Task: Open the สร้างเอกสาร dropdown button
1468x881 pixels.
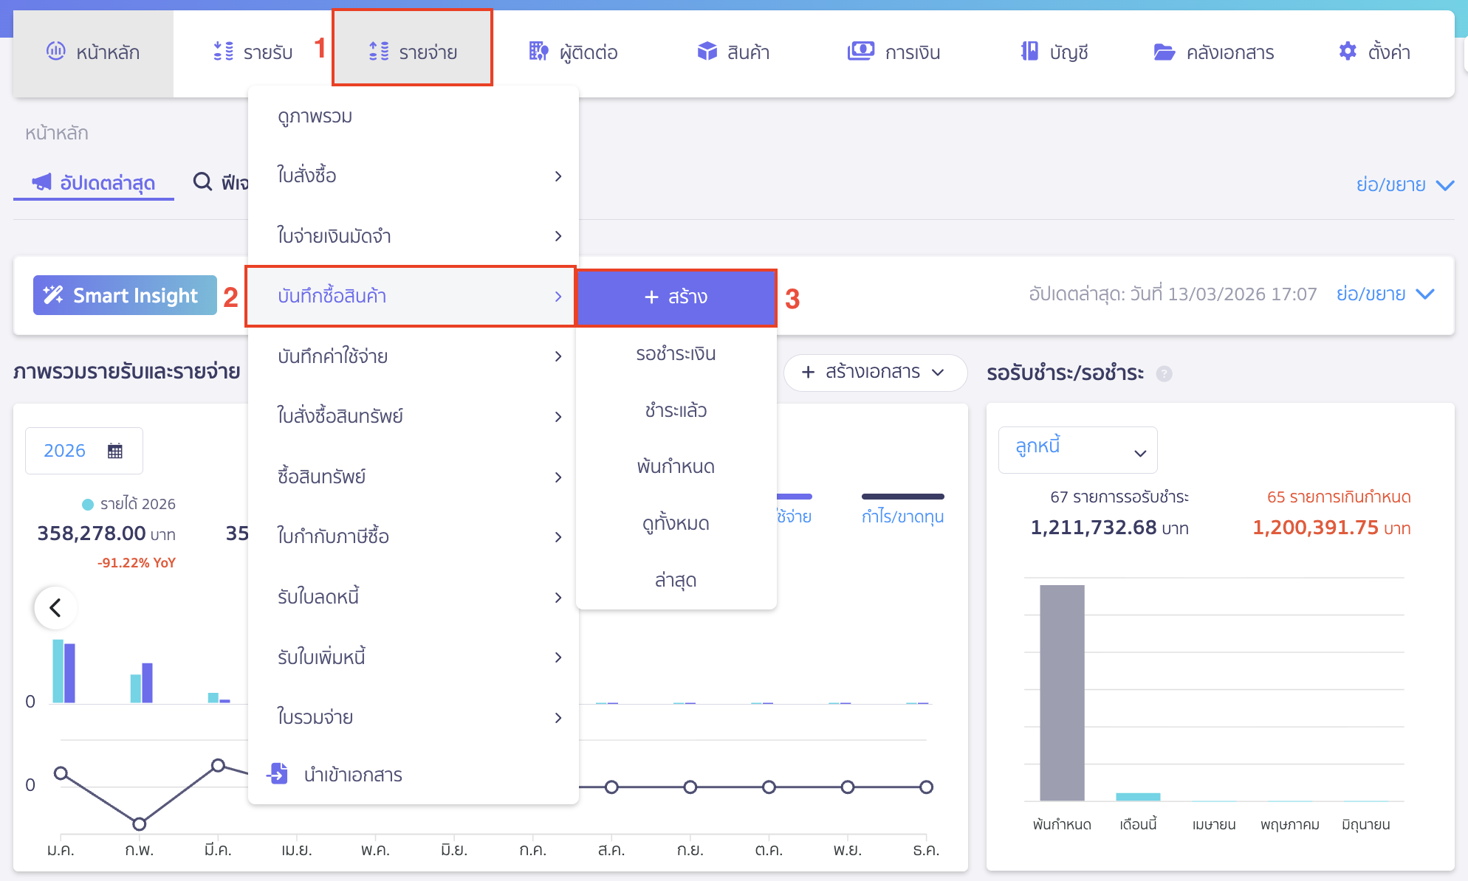Action: [874, 372]
